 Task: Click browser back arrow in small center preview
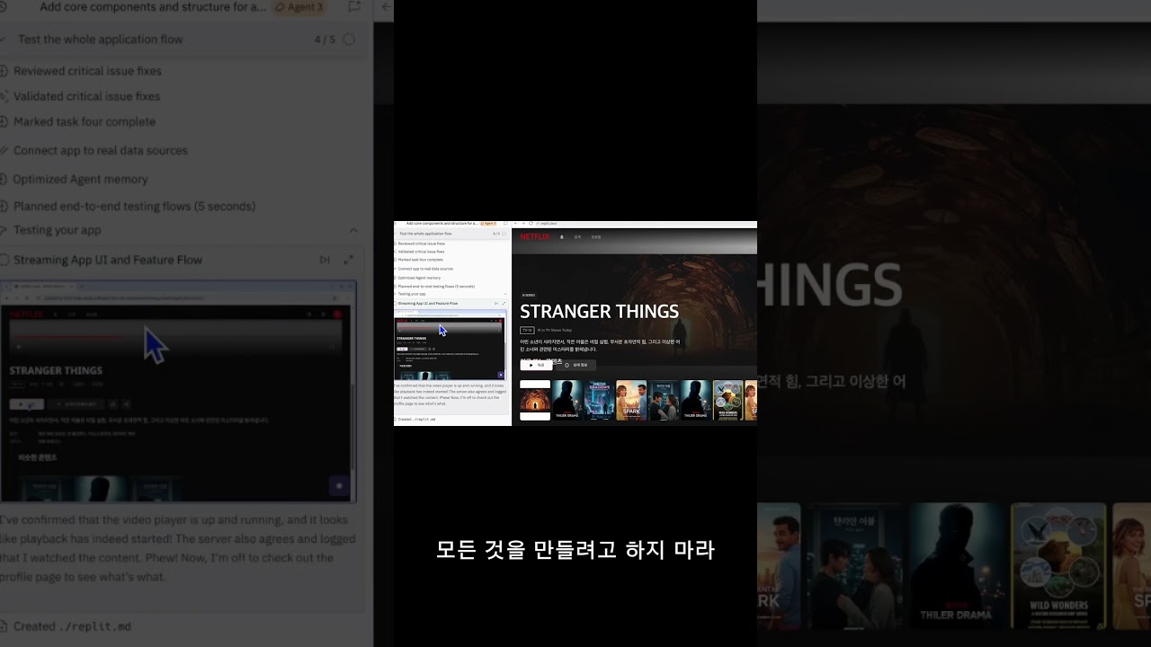coord(516,224)
